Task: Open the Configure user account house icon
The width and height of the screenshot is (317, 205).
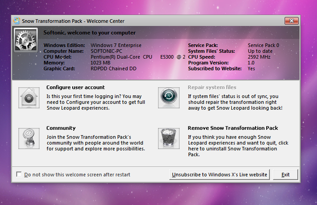Action: (29, 98)
